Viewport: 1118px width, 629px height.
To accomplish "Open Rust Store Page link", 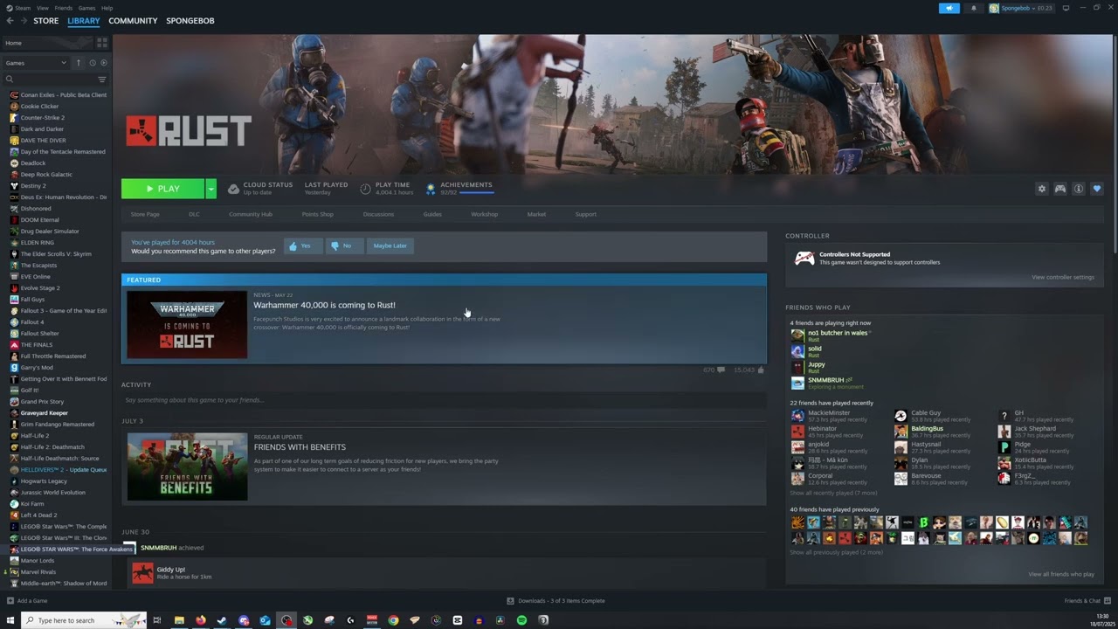I will click(145, 214).
